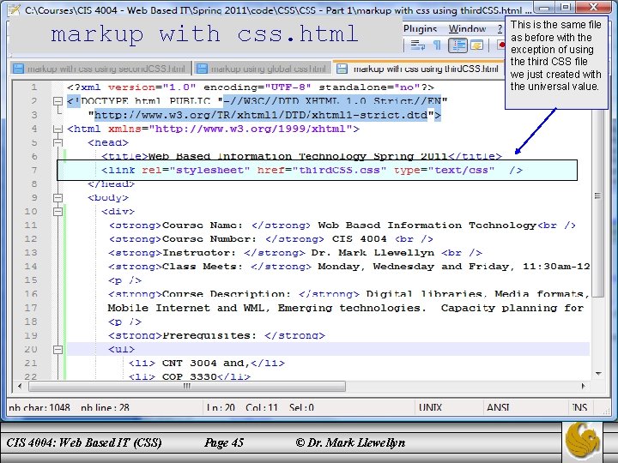
Task: Click the href="thirdCSS.css" attribute text
Action: pyautogui.click(x=321, y=170)
